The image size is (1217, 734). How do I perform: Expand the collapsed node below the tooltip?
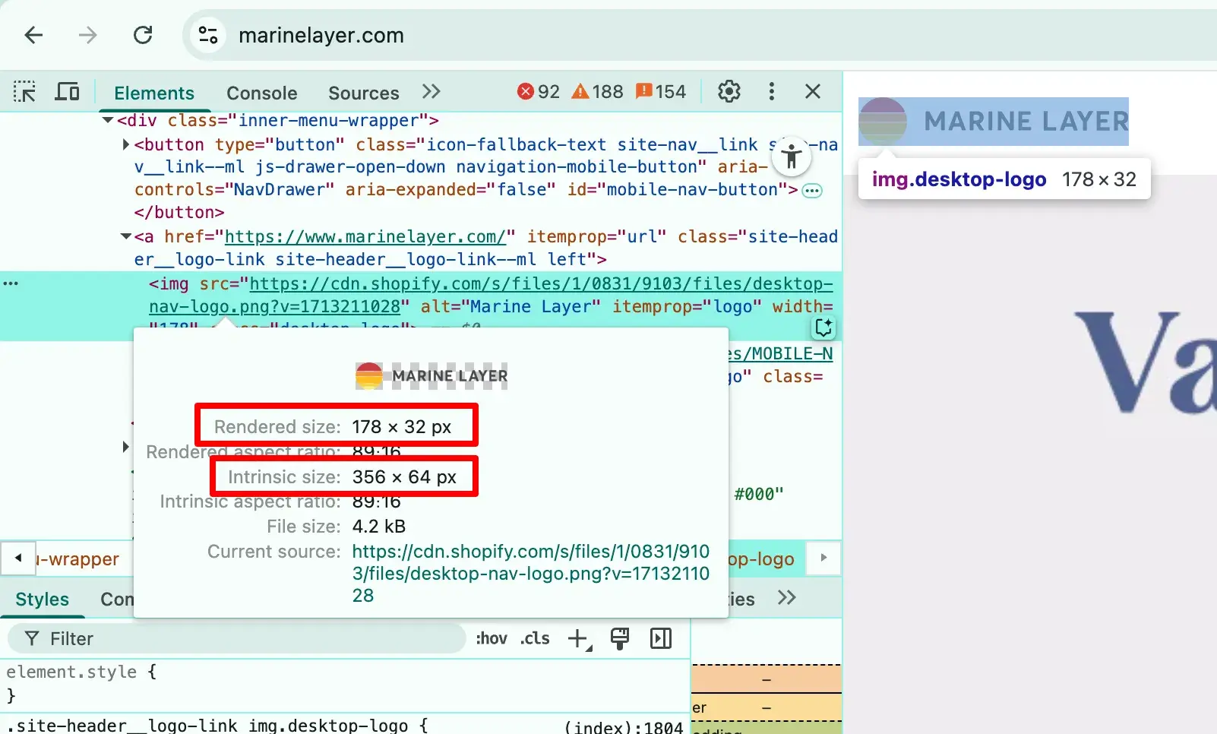126,447
